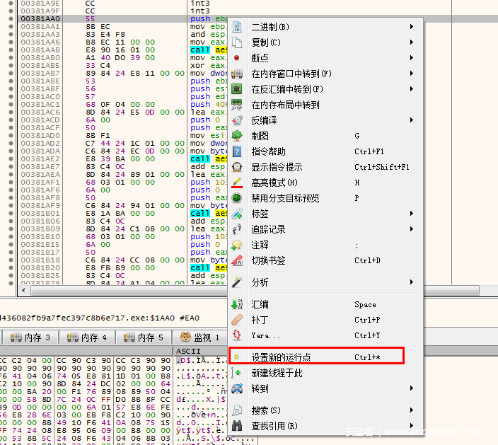Click the ASCII column header in dump

pyautogui.click(x=187, y=351)
